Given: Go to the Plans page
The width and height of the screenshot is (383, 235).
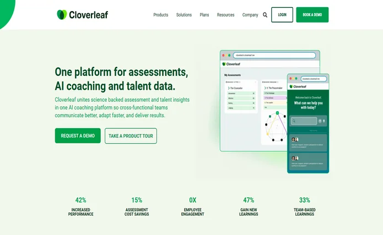Looking at the screenshot, I should [x=204, y=15].
